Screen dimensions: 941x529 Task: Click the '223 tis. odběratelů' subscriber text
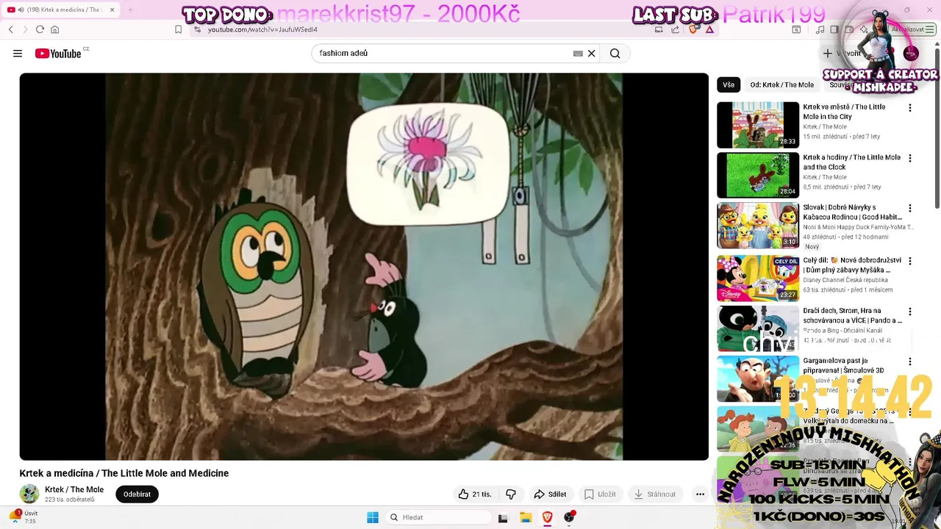pyautogui.click(x=70, y=500)
